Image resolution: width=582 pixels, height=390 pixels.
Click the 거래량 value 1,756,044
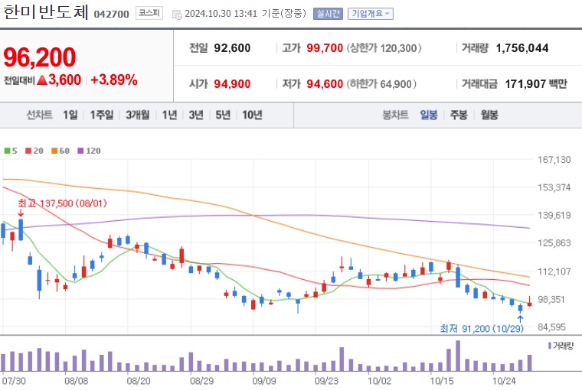tap(522, 48)
